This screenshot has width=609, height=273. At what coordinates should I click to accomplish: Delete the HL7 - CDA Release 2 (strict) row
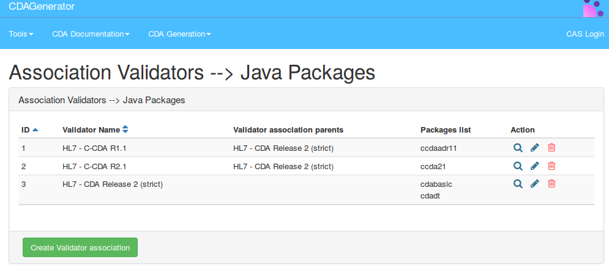(551, 184)
